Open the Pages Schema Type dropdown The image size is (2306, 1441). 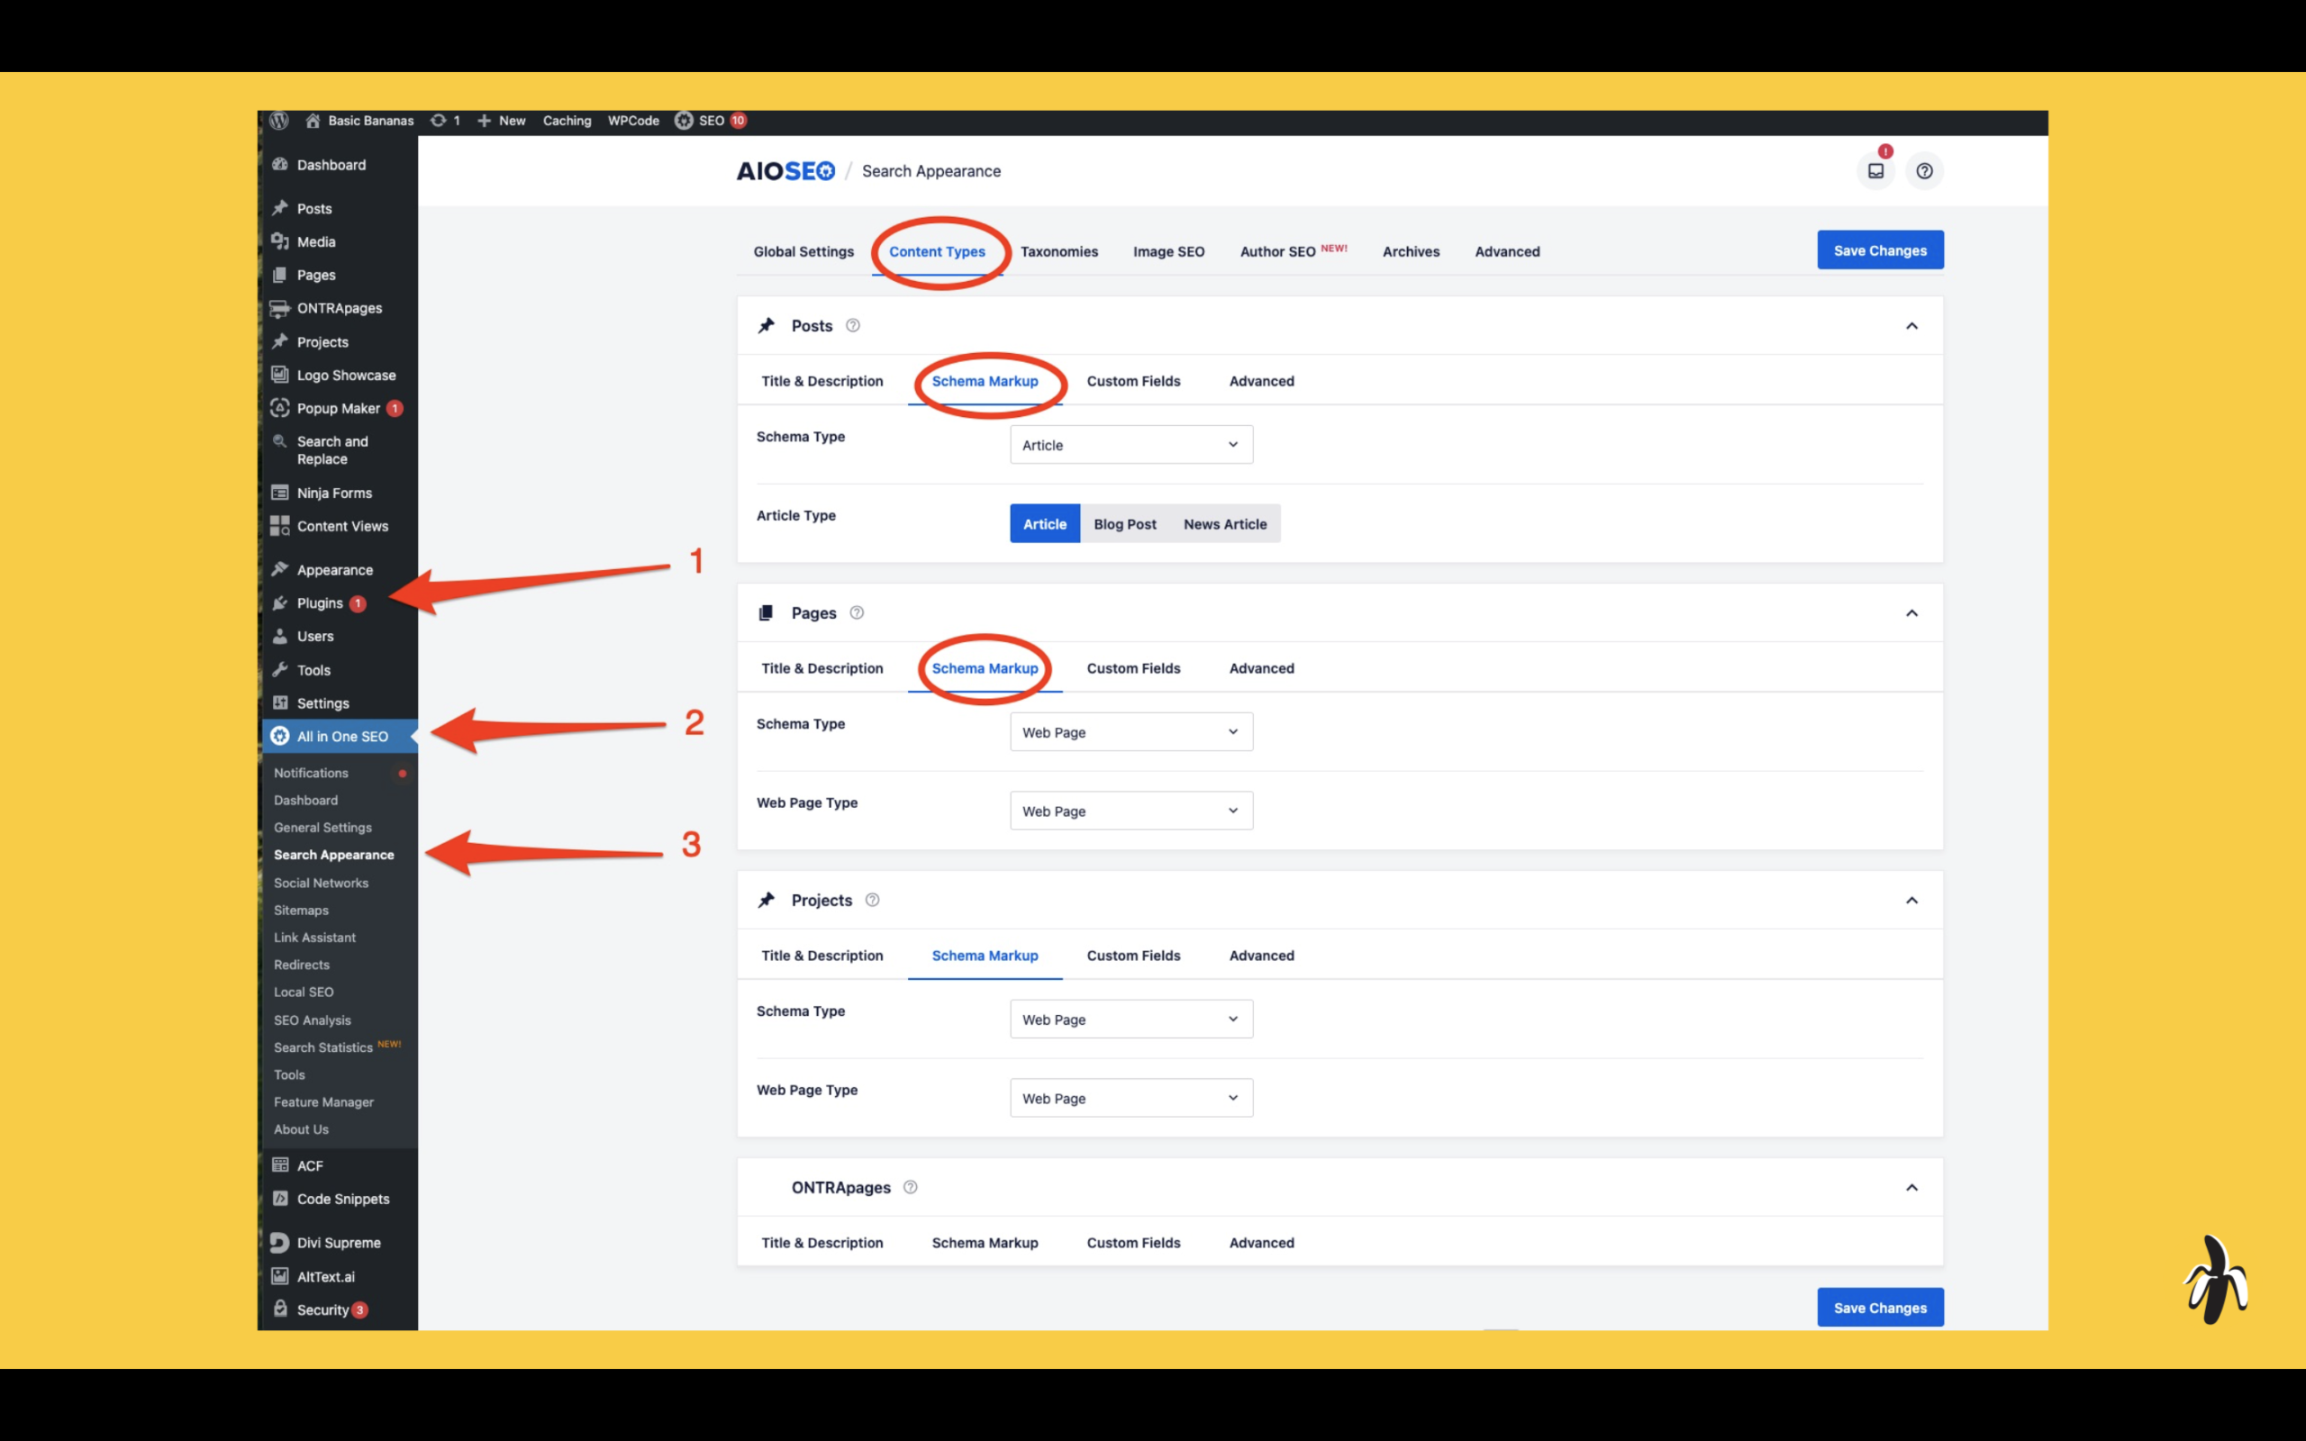[x=1131, y=732]
